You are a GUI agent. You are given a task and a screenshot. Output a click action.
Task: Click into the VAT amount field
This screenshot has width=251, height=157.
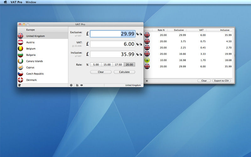pos(113,44)
